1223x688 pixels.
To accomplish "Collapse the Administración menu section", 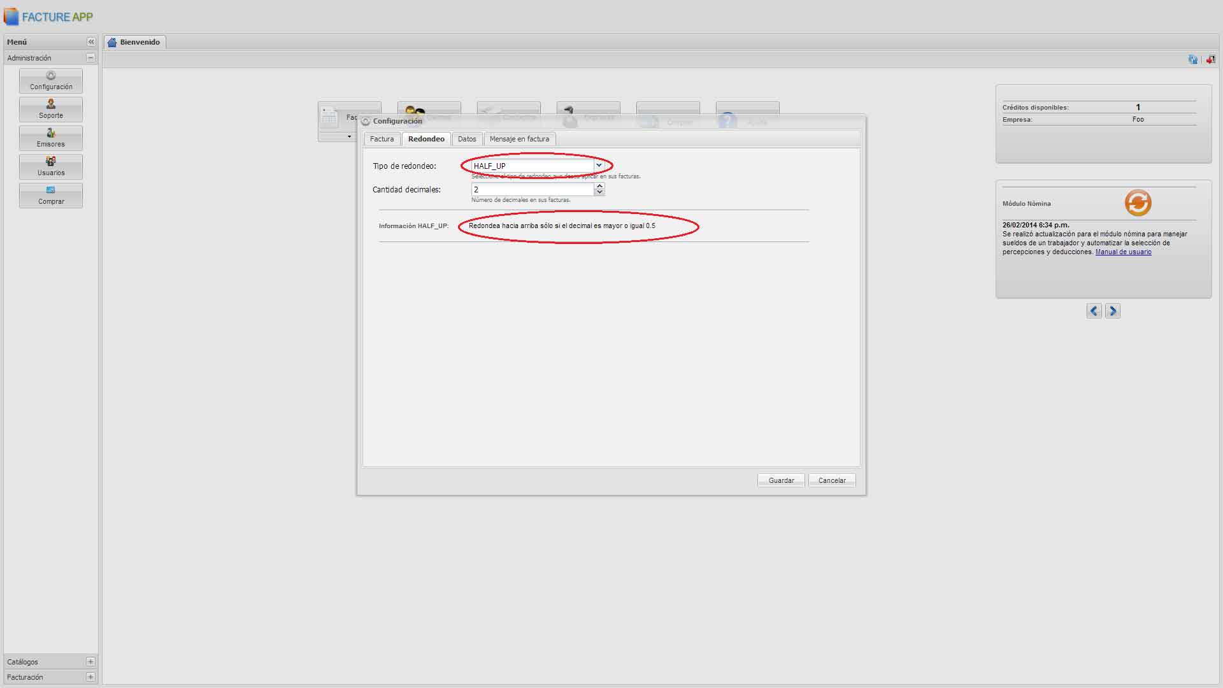I will pos(90,58).
